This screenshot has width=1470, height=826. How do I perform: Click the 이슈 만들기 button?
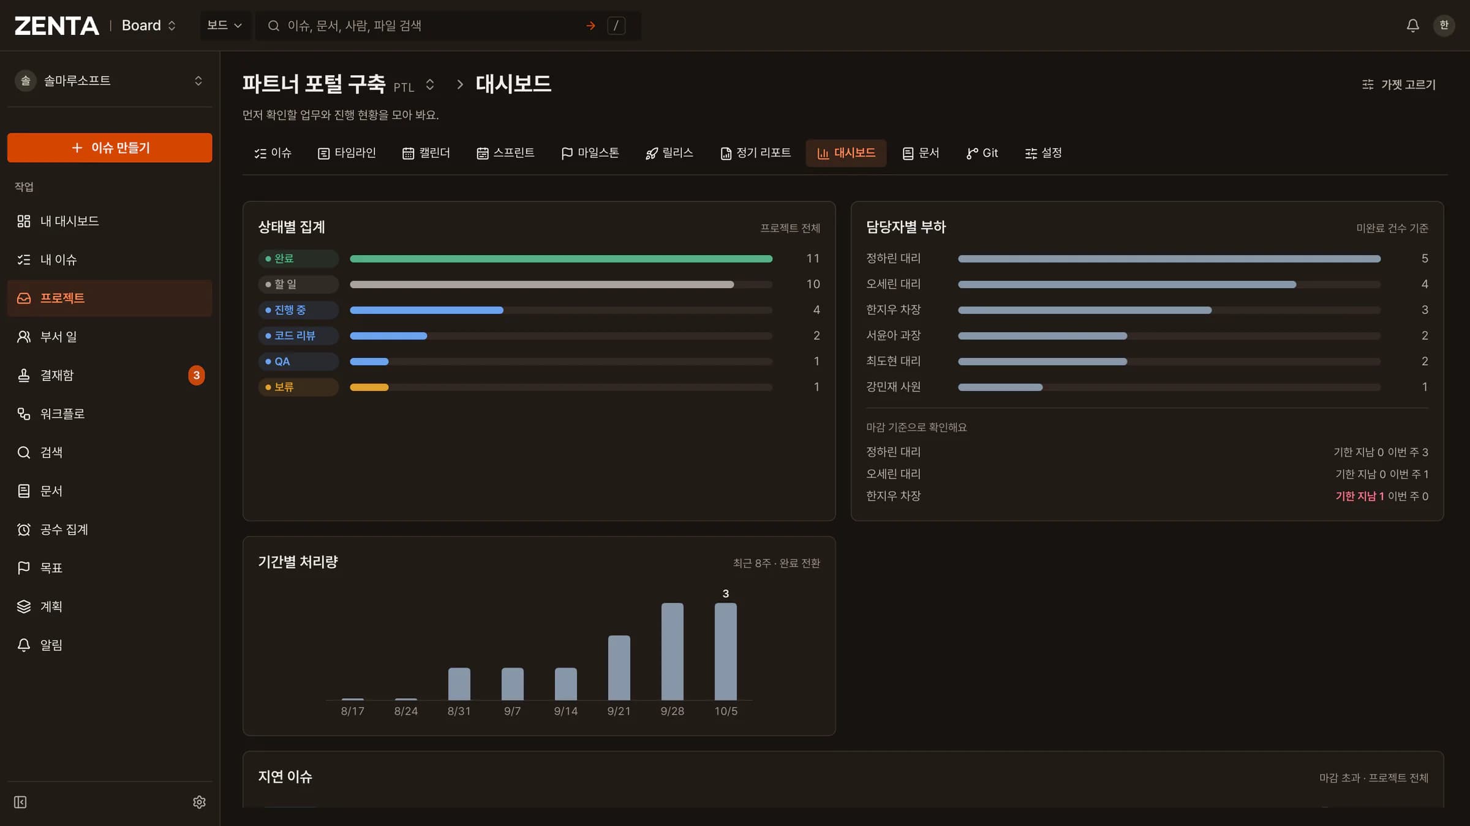[110, 147]
